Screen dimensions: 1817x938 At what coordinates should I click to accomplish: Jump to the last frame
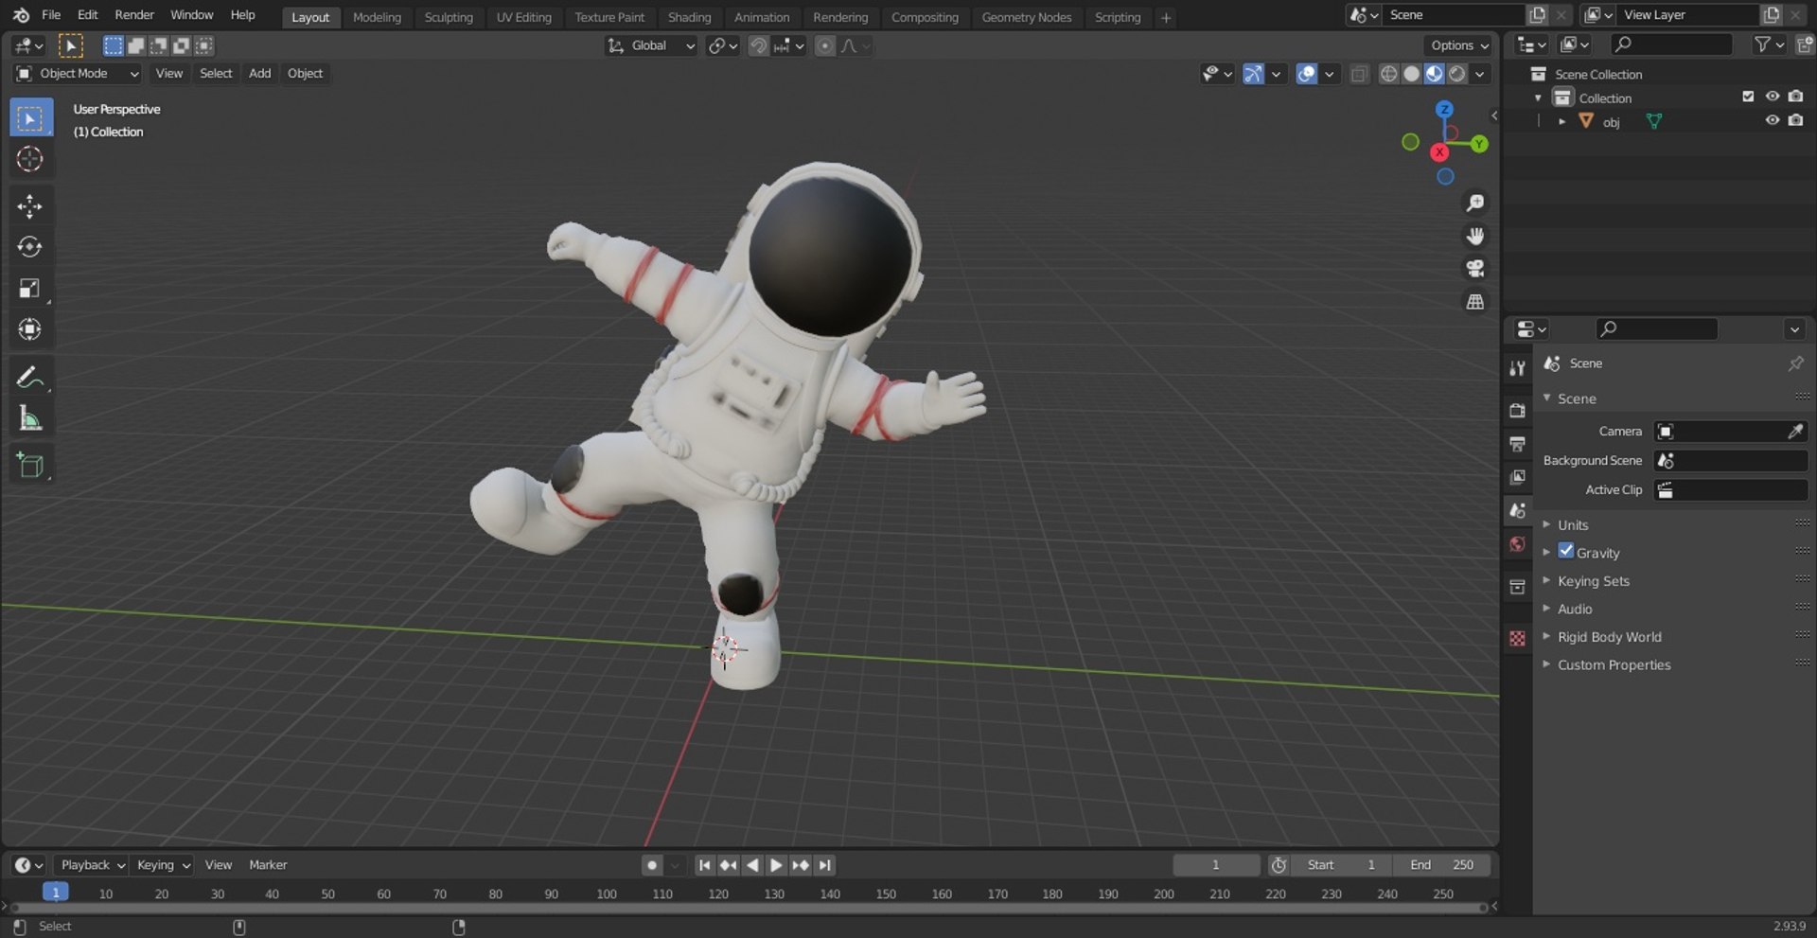point(825,865)
